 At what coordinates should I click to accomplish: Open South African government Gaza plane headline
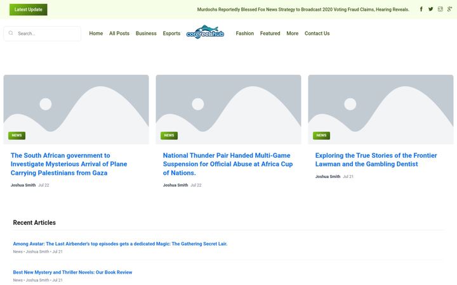coord(69,164)
